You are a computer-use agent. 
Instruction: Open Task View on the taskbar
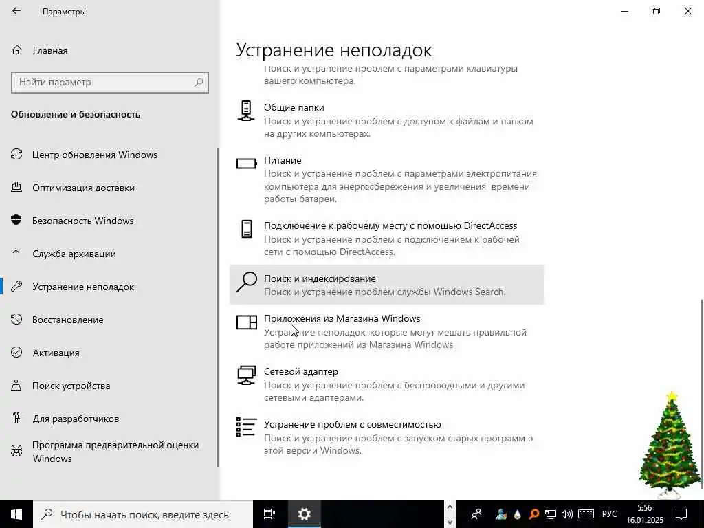(x=269, y=514)
